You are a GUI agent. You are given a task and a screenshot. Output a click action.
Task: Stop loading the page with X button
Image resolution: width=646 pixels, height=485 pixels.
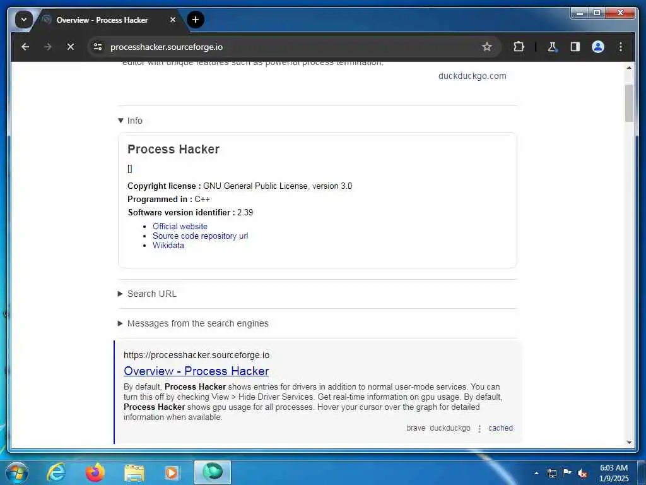[x=71, y=47]
